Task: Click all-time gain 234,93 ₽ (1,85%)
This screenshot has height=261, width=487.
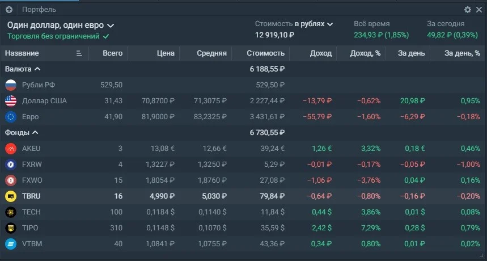Action: click(382, 35)
